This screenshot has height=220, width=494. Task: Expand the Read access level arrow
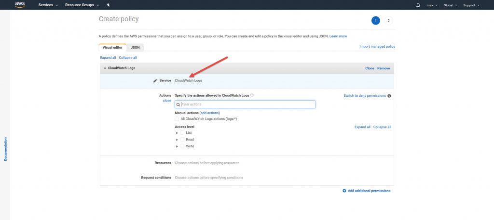tap(177, 140)
